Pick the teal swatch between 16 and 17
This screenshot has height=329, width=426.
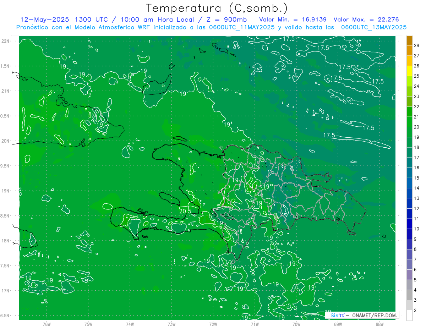(410, 163)
